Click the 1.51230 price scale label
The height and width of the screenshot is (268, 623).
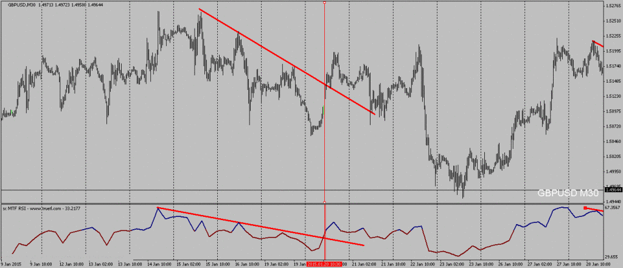(x=614, y=96)
